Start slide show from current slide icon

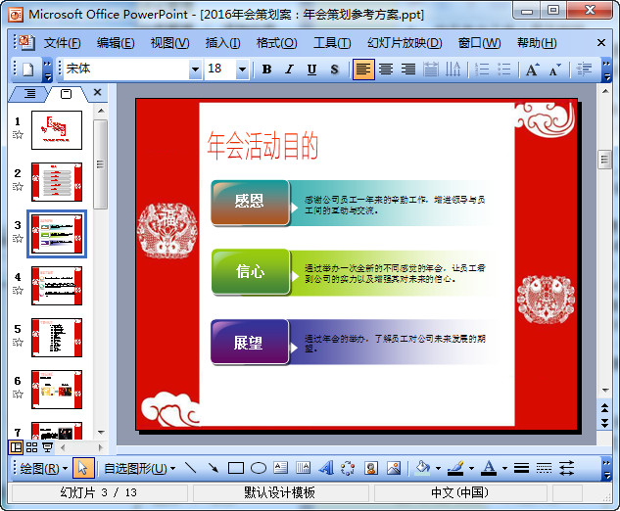click(x=48, y=447)
